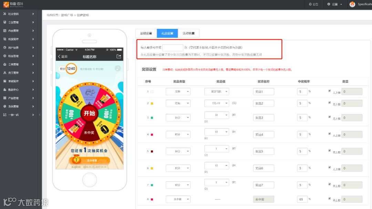Screen dimensions: 372x209
Task: Click the 会议管理 sidebar icon
Action: 5,22
